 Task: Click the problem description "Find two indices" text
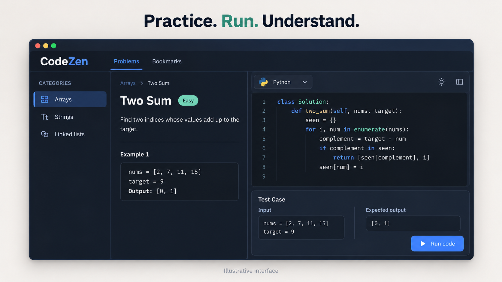pyautogui.click(x=180, y=124)
